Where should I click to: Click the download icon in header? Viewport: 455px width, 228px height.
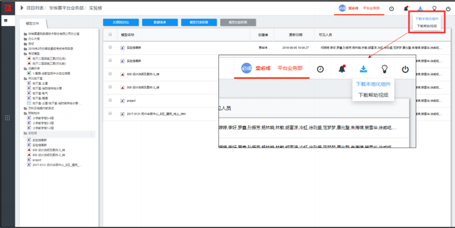(420, 8)
